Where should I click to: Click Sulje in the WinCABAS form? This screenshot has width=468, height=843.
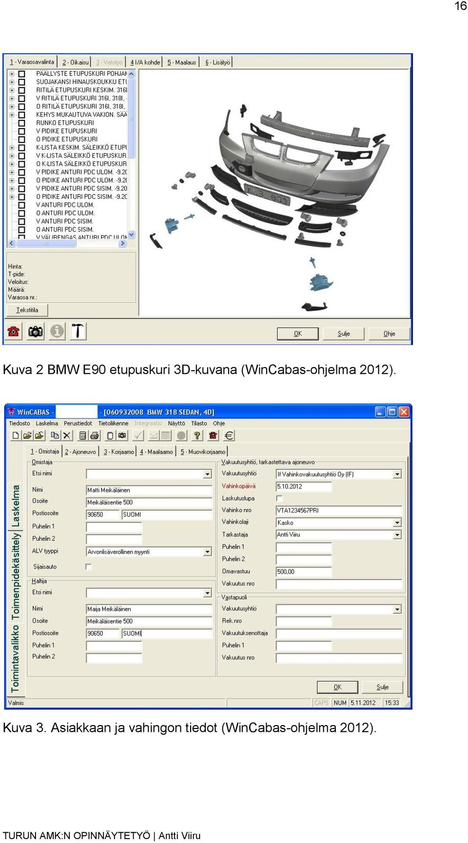click(x=383, y=687)
